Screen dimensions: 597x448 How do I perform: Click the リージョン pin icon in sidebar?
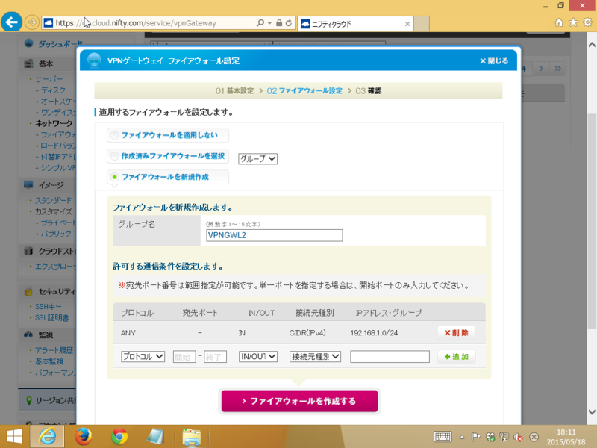[28, 400]
